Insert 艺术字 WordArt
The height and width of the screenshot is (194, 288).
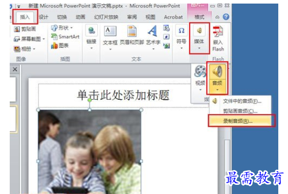click(153, 35)
